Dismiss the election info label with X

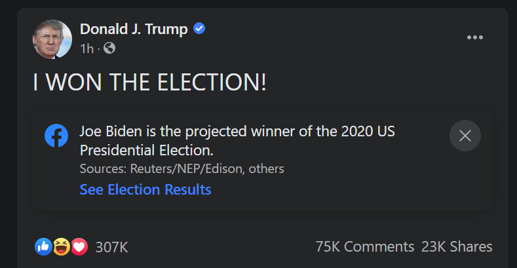tap(465, 136)
